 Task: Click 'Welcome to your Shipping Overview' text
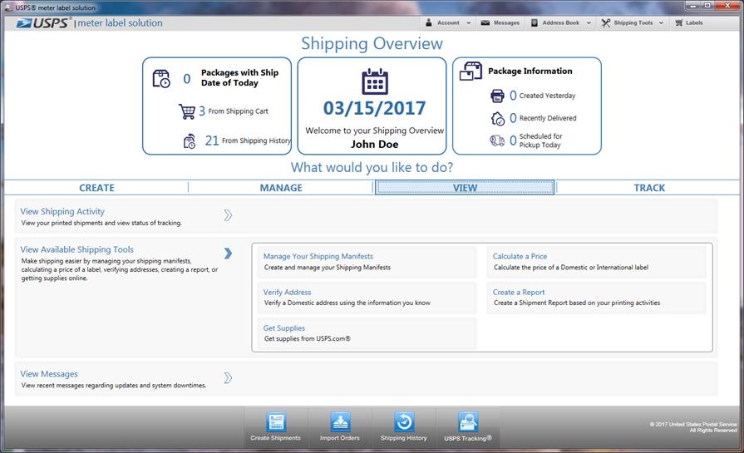pos(375,130)
